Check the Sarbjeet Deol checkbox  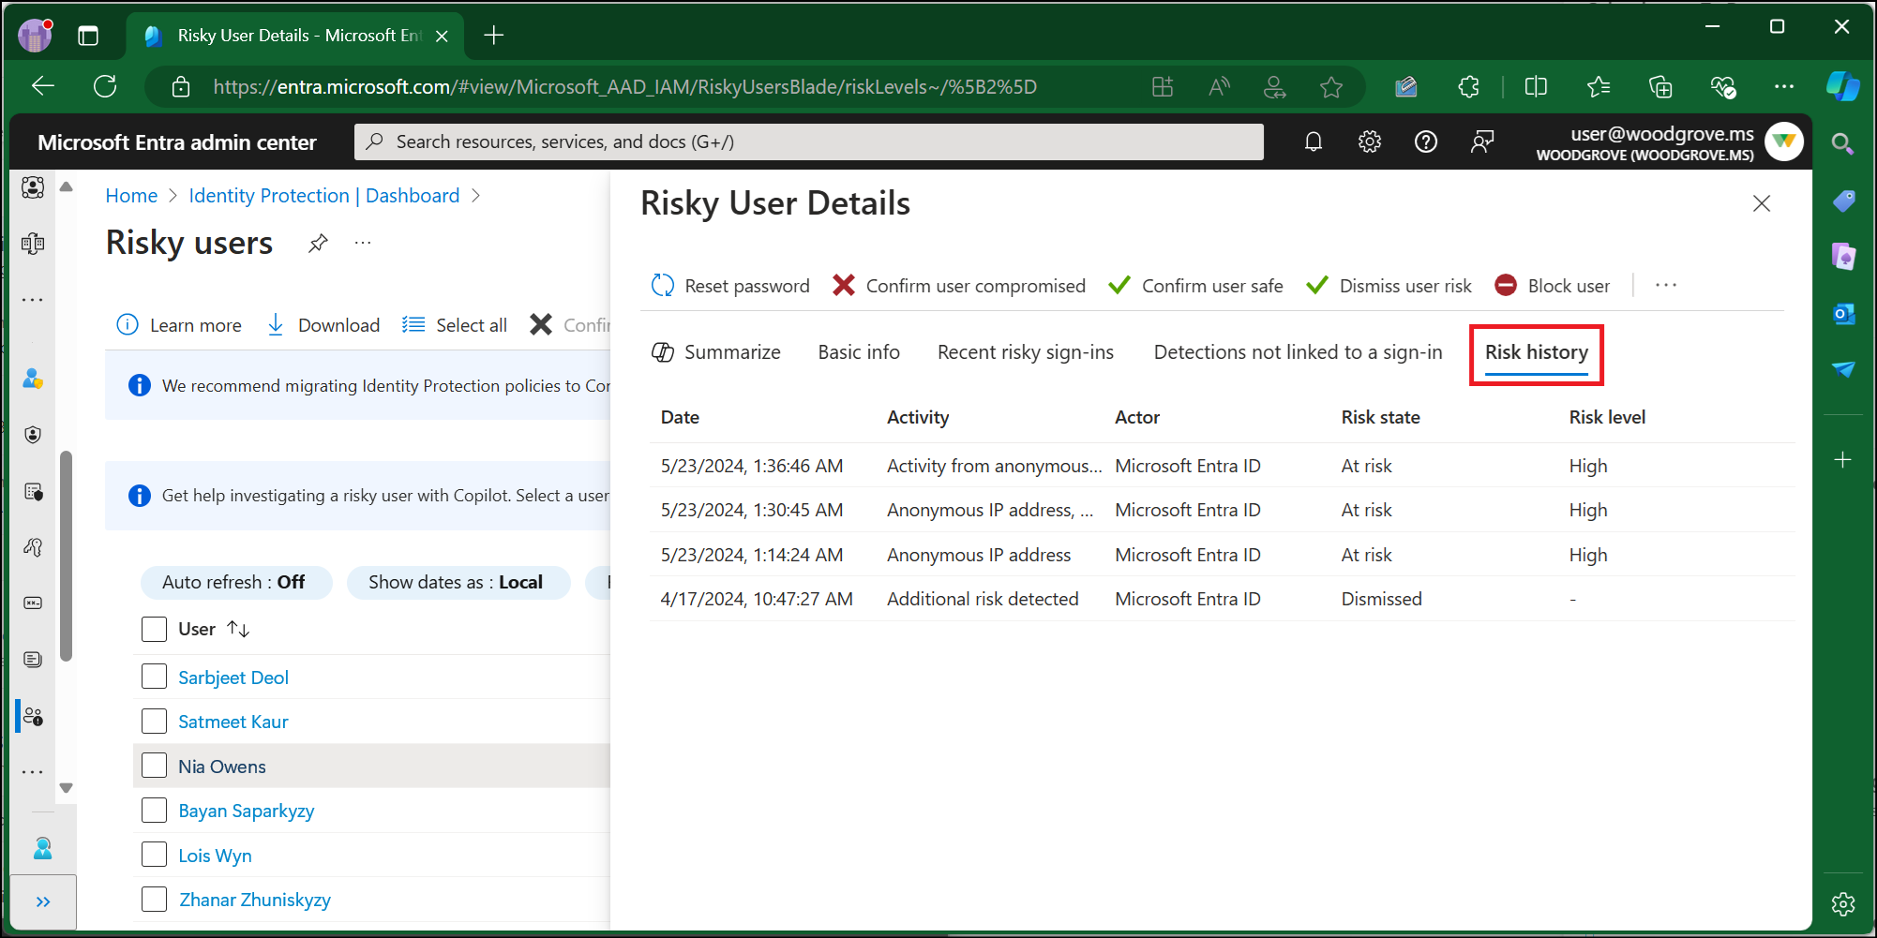154,677
